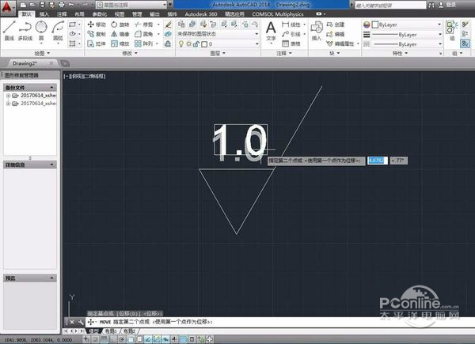475x344 pixels.
Task: Switch to the COMSOL Multiphysics tab
Action: pyautogui.click(x=278, y=14)
